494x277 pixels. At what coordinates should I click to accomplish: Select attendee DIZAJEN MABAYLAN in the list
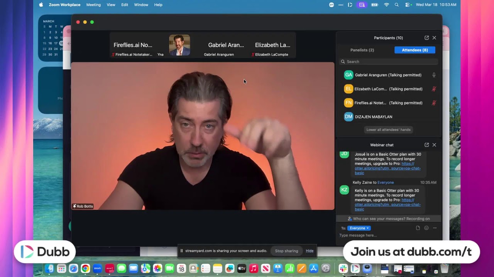(388, 117)
